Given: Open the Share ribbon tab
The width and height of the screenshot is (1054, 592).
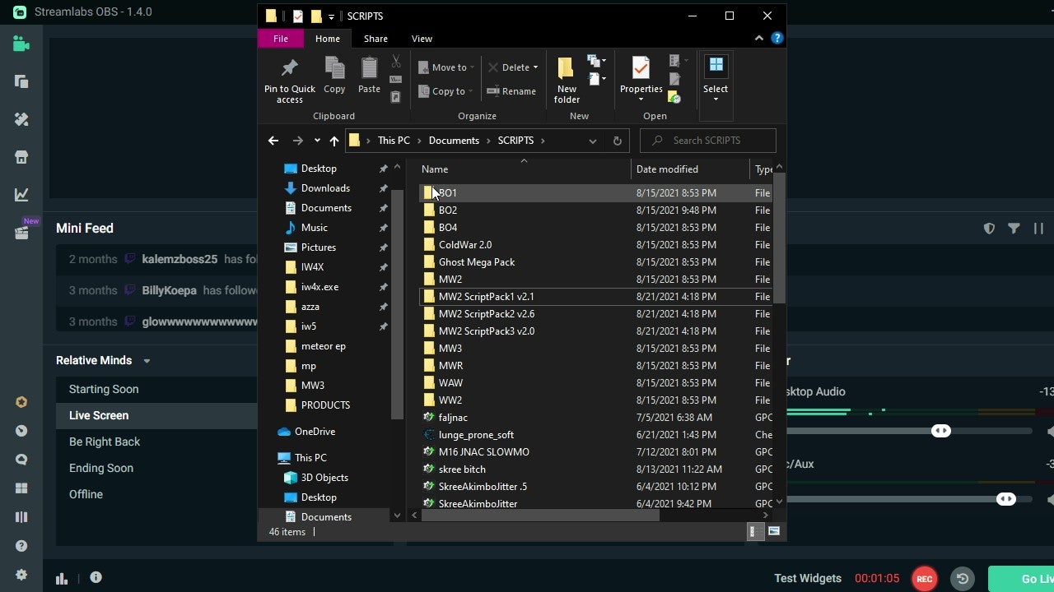Looking at the screenshot, I should tap(375, 39).
